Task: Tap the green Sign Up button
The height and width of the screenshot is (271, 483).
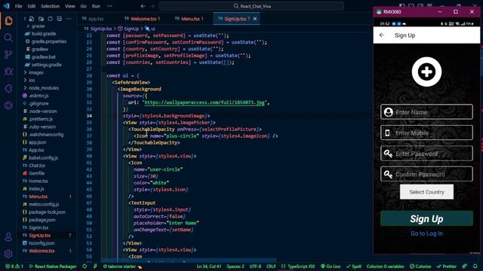Action: click(x=426, y=218)
